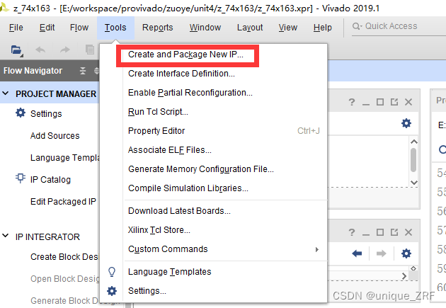Select Run Tcl Script... entry

tap(158, 112)
